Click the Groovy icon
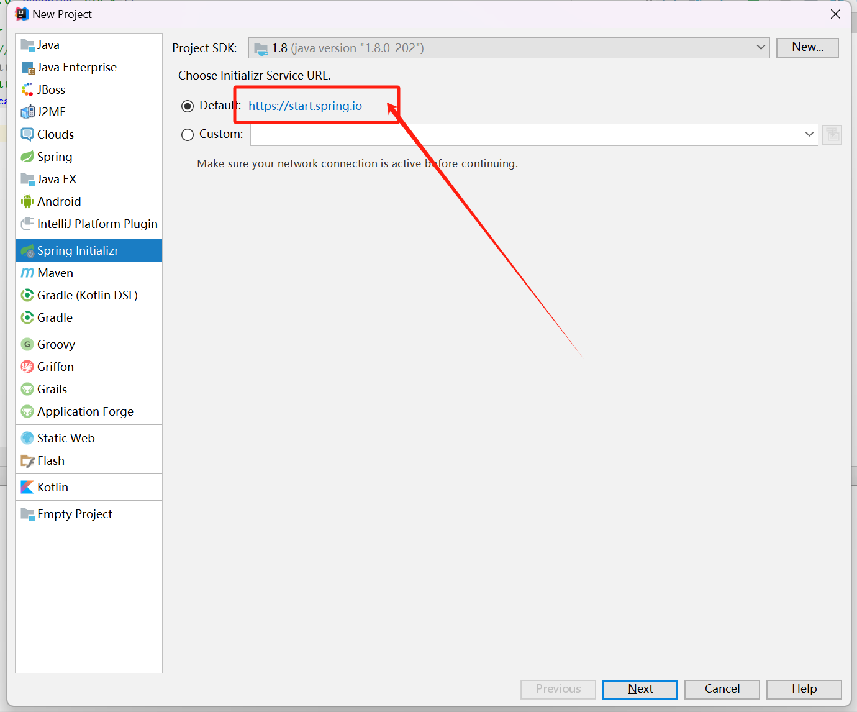Viewport: 857px width, 712px height. [x=27, y=344]
